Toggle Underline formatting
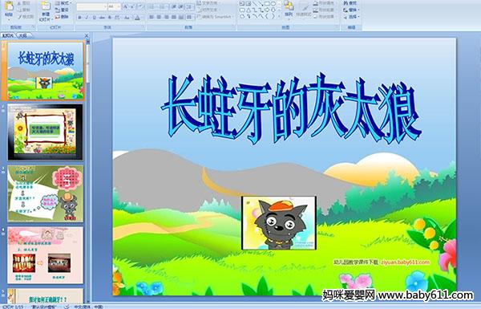 click(94, 18)
